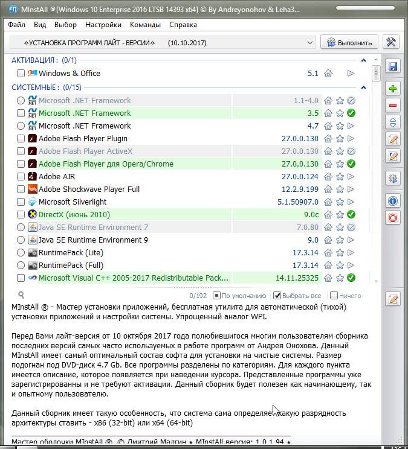The height and width of the screenshot is (449, 408).
Task: Click the red lifebuoy help icon
Action: coord(392,218)
